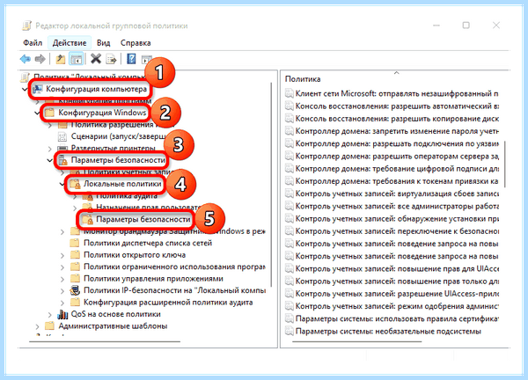Screen dimensions: 528x380
Task: Select Сценарии (запуск/завершение) tree item
Action: coord(119,136)
